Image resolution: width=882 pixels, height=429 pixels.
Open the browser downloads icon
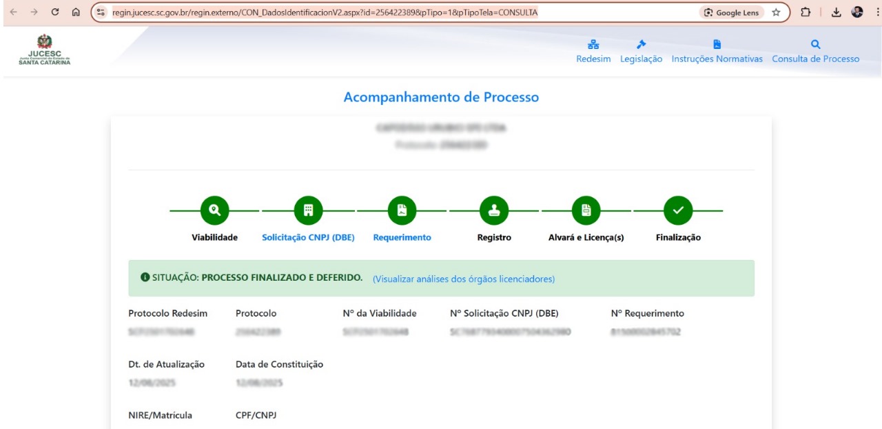pyautogui.click(x=836, y=12)
